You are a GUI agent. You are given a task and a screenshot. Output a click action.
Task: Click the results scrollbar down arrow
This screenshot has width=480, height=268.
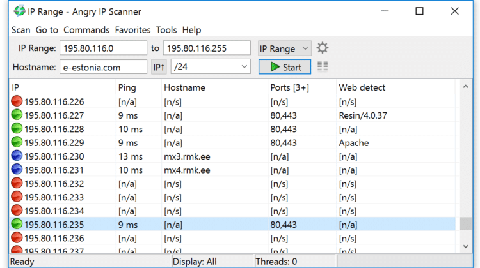(x=466, y=246)
